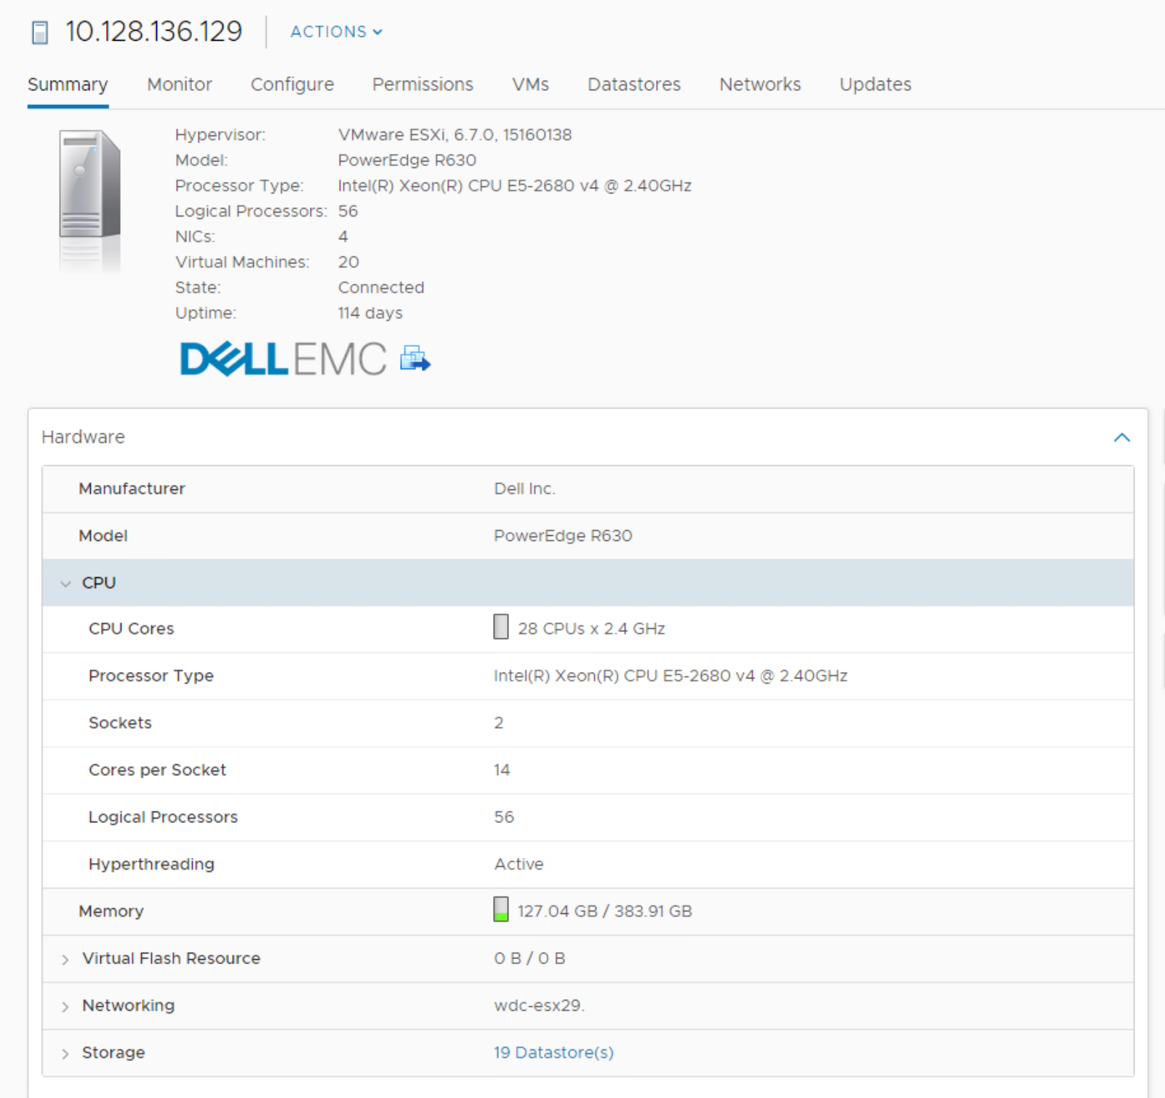Collapse the Hardware panel

pyautogui.click(x=1121, y=438)
